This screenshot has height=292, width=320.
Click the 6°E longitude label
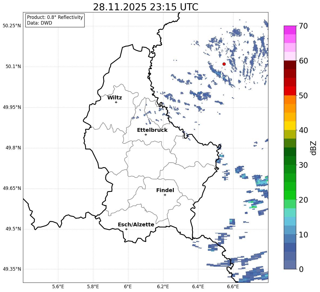(128, 287)
